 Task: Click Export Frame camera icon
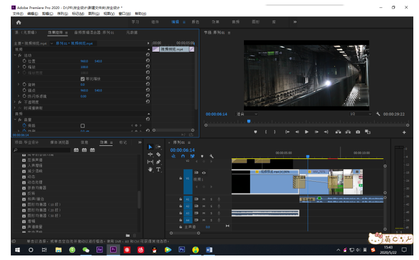tap(358, 132)
